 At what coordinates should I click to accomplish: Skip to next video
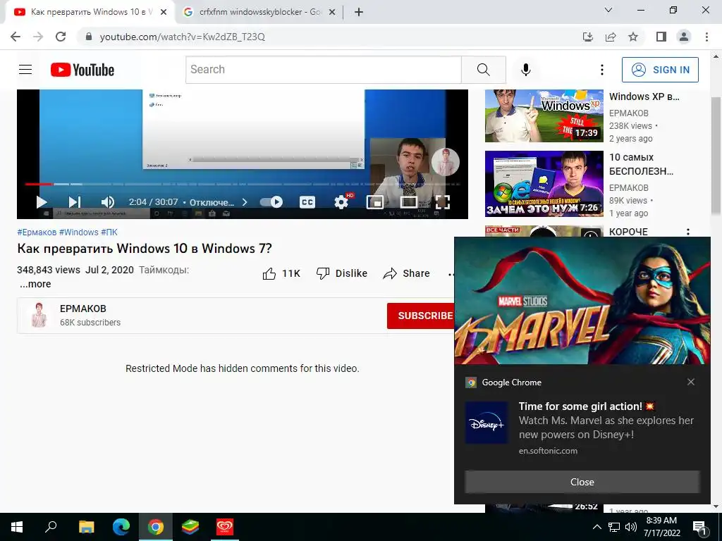[75, 202]
